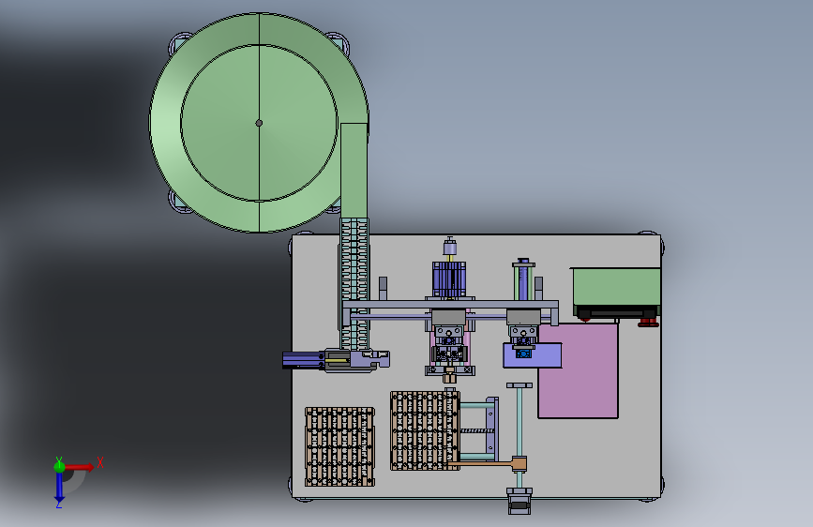This screenshot has height=527, width=813.
Task: Select the green box at the right edge
Action: tap(616, 288)
